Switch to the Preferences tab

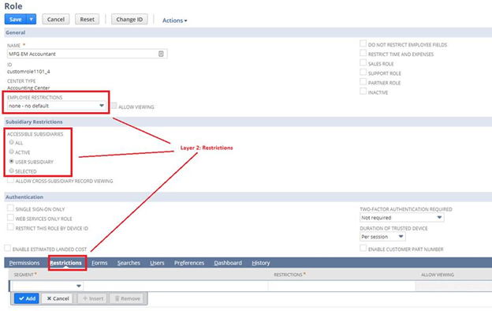coord(189,263)
